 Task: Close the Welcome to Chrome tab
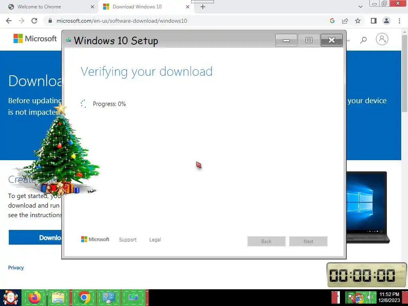92,7
